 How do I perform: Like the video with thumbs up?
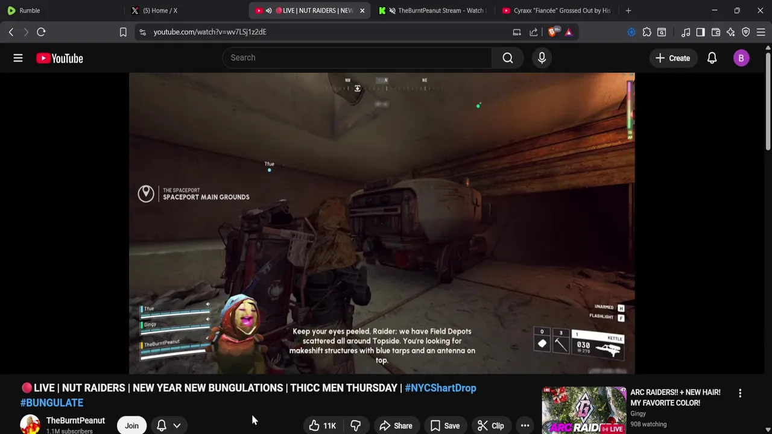point(323,426)
